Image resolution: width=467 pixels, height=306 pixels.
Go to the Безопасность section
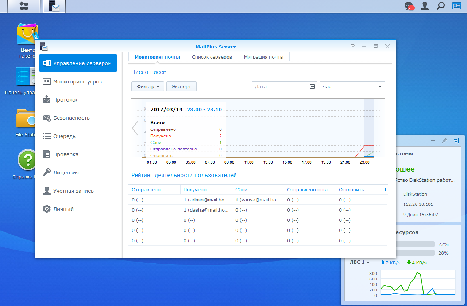tap(78, 118)
